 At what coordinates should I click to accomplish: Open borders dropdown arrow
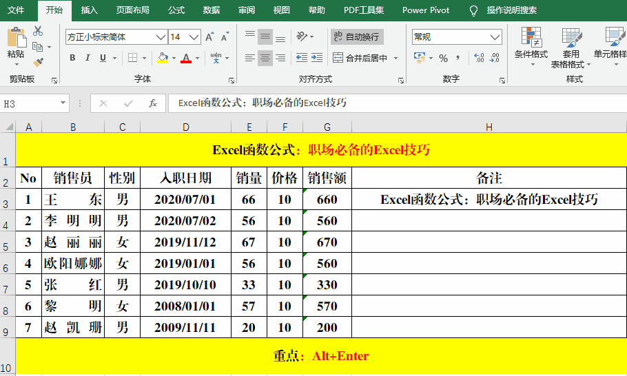point(144,59)
